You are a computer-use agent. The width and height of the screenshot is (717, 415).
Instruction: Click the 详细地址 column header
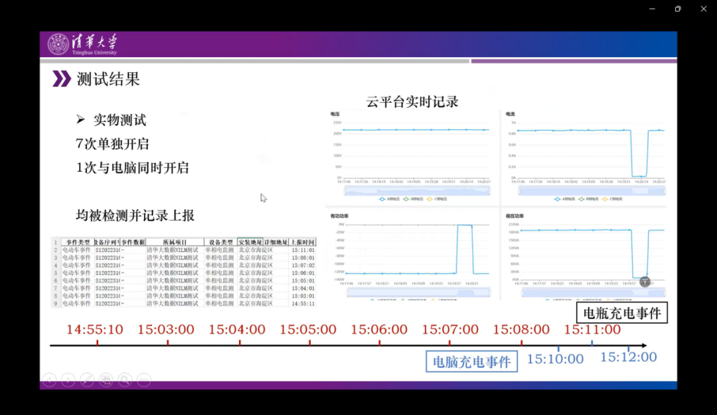276,242
